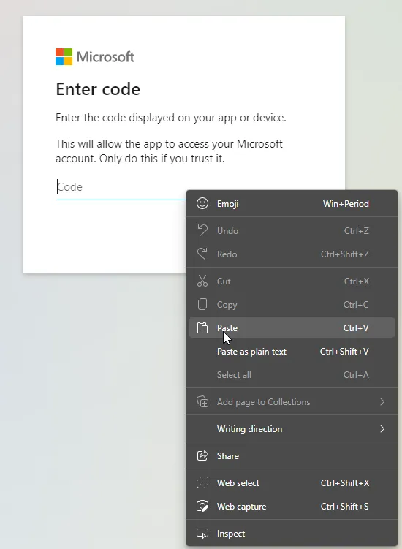The image size is (402, 549).
Task: Select the Inspect menu label
Action: [231, 534]
